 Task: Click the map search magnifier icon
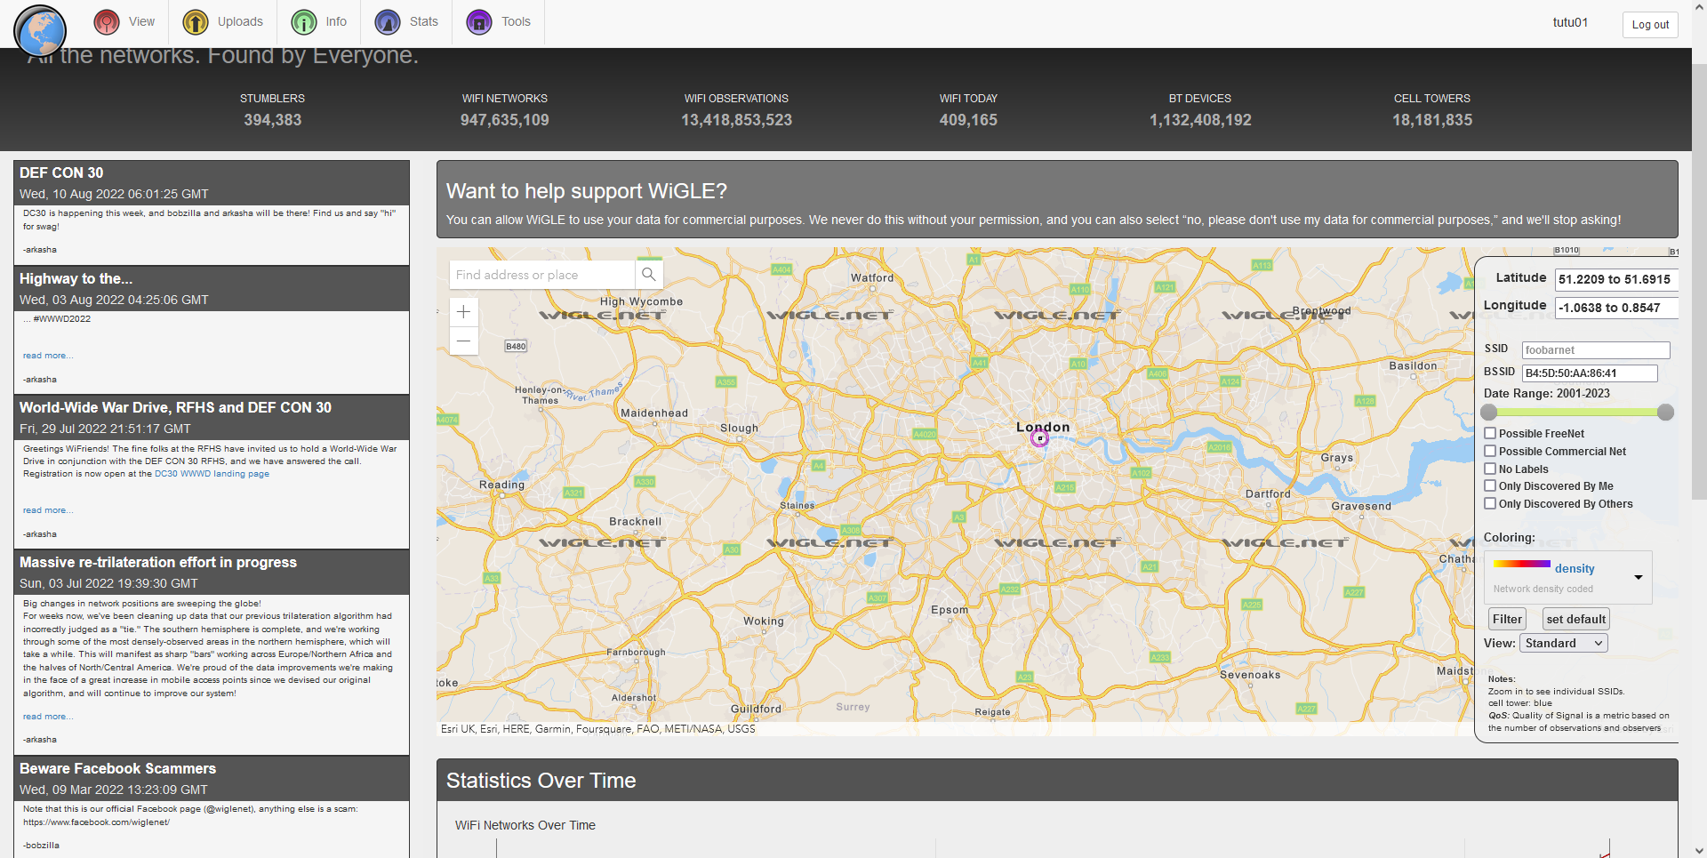coord(649,275)
